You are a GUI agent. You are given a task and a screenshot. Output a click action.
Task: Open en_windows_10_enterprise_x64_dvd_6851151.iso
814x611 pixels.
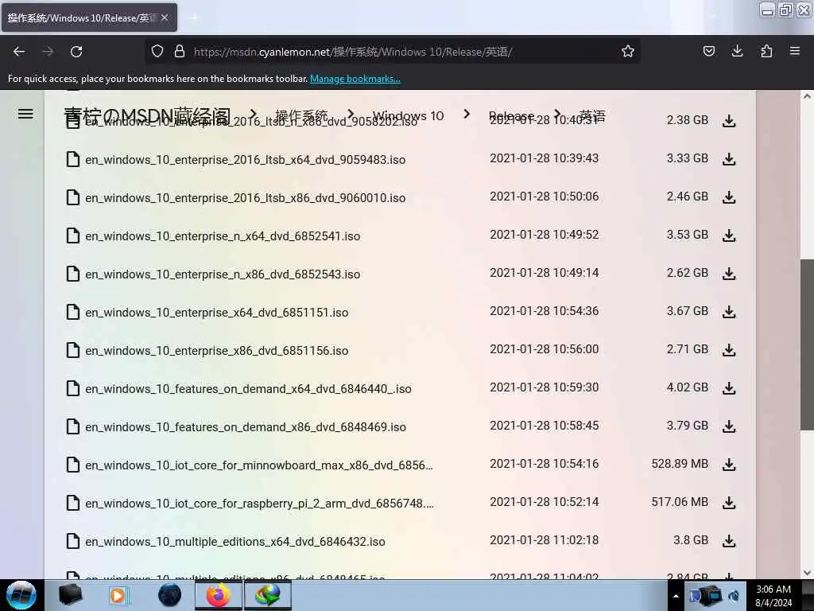coord(216,312)
